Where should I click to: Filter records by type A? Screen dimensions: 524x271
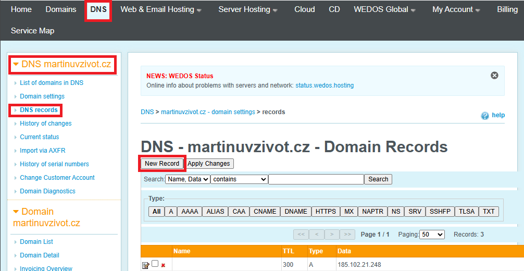(171, 212)
